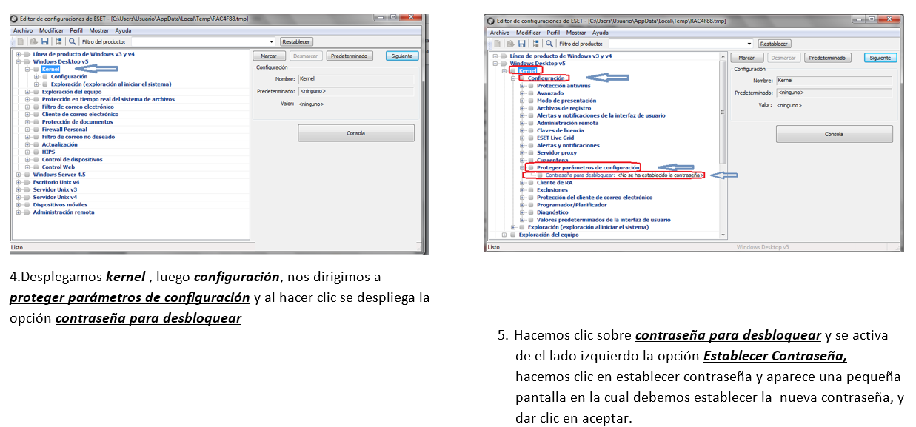Click Open file icon in right window toolbar
916x427 pixels.
(x=510, y=44)
